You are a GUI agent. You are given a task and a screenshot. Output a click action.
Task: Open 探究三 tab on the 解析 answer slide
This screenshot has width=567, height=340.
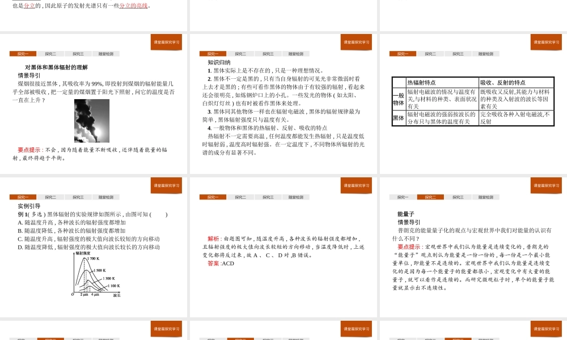[x=268, y=197]
